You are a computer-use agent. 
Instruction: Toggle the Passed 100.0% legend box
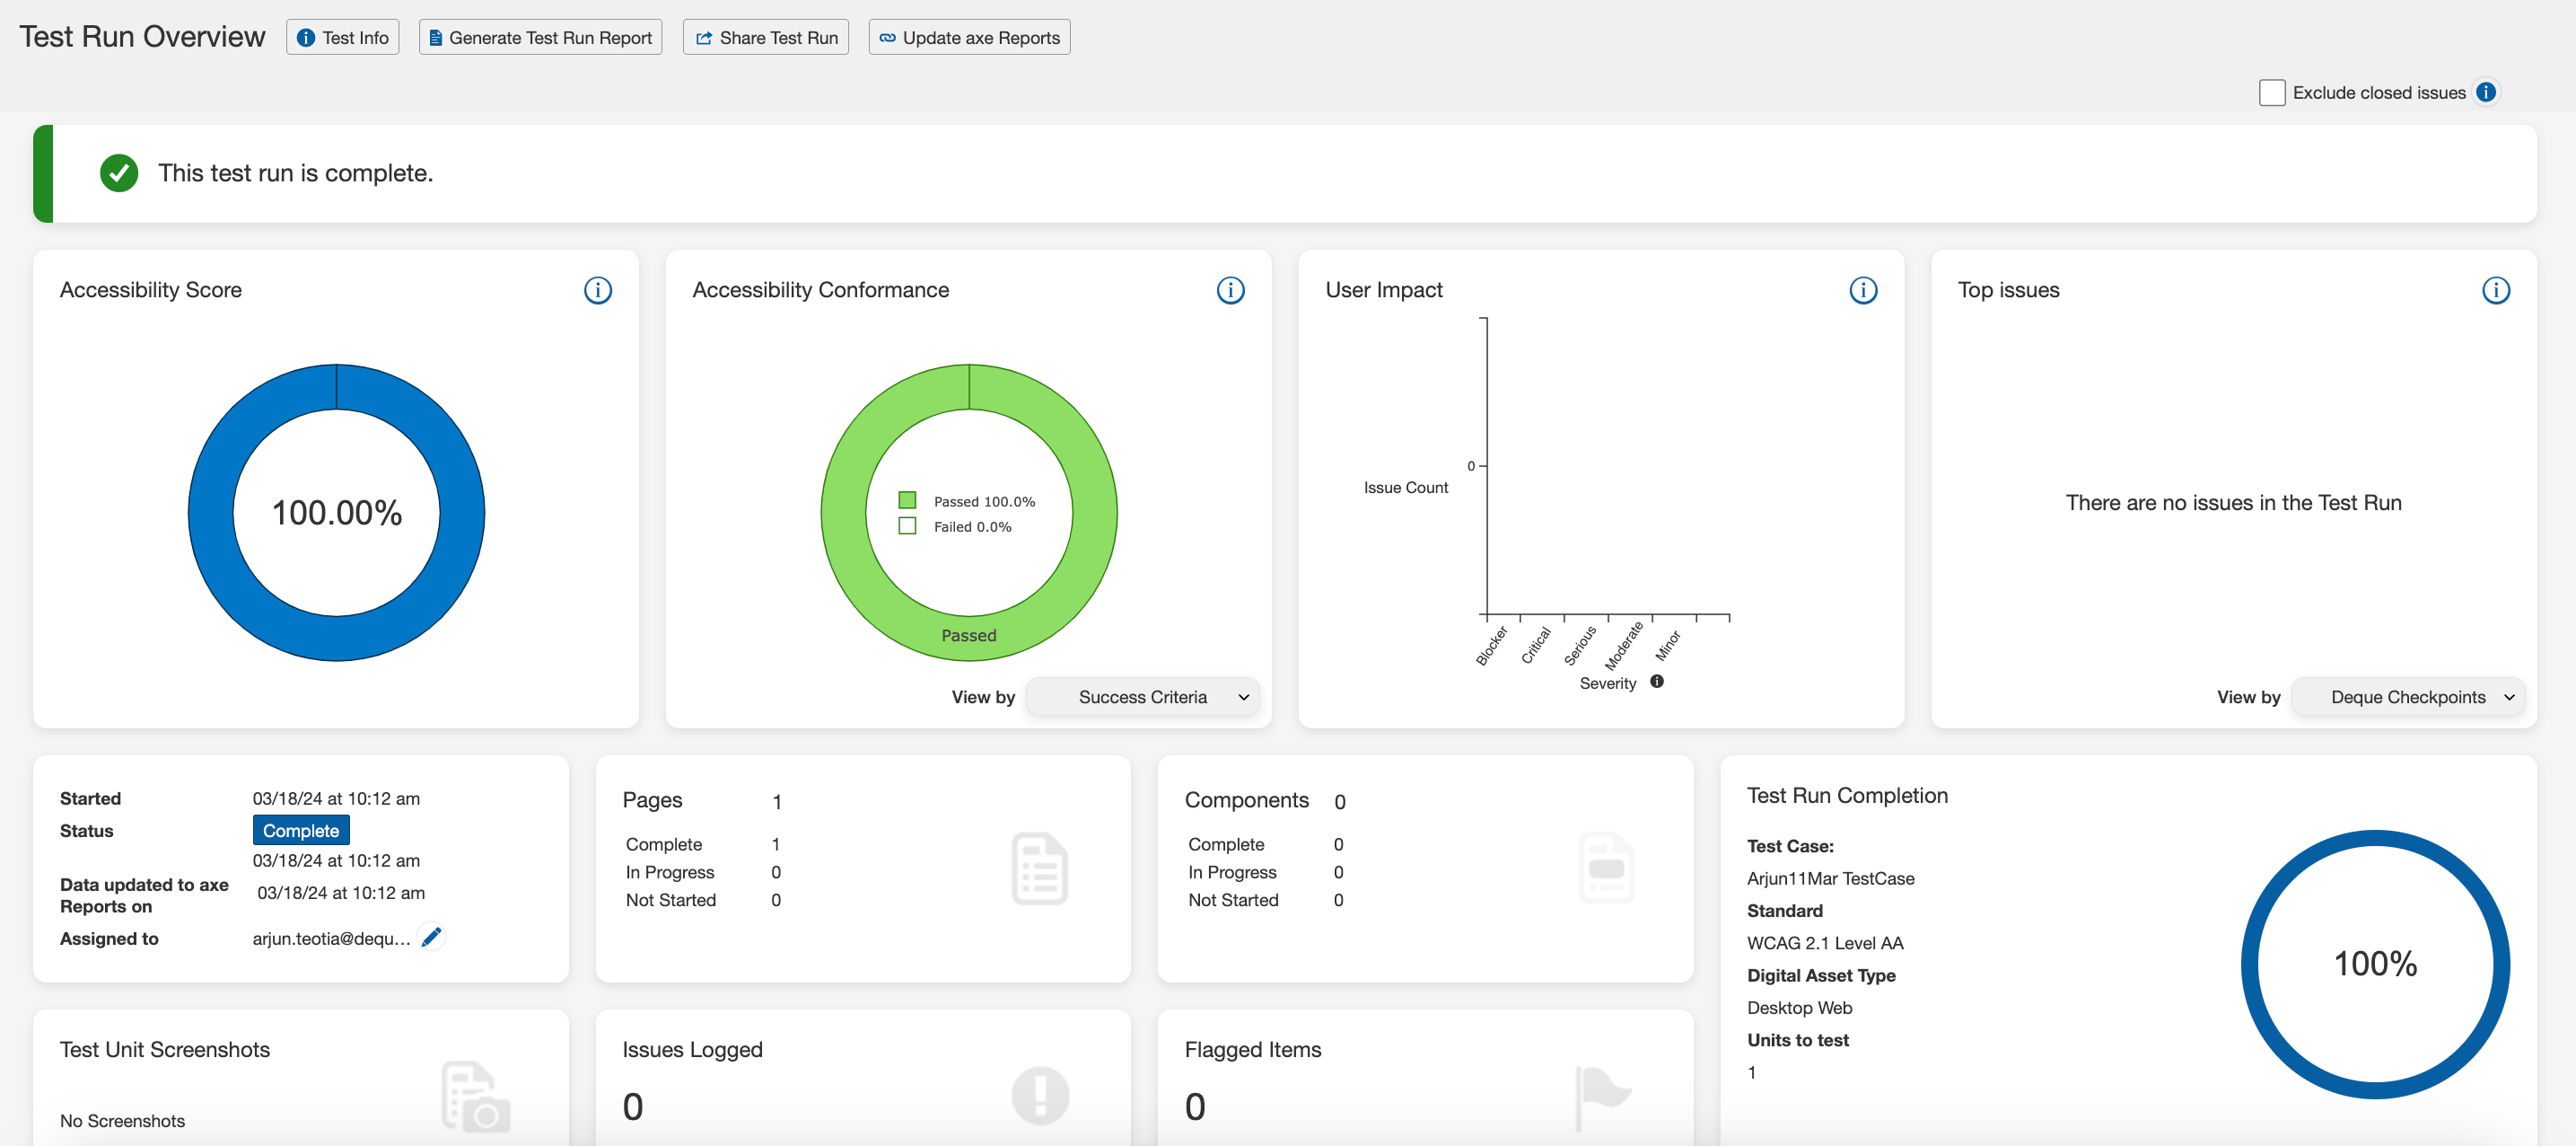tap(907, 500)
